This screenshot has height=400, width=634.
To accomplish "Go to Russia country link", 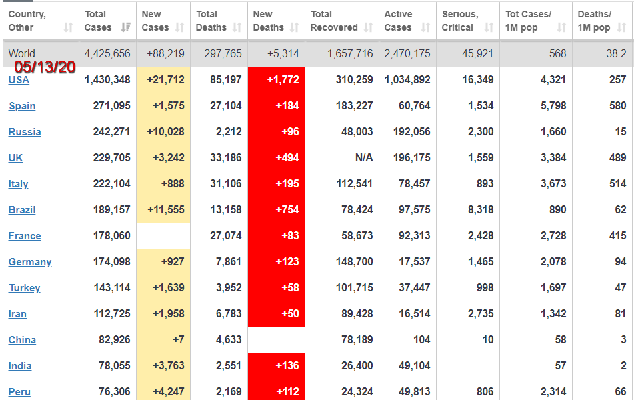I will point(25,132).
